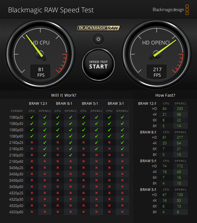Click the 1080p25 BRAW 12:1 CPU checkmark
The height and width of the screenshot is (223, 197).
[32, 117]
